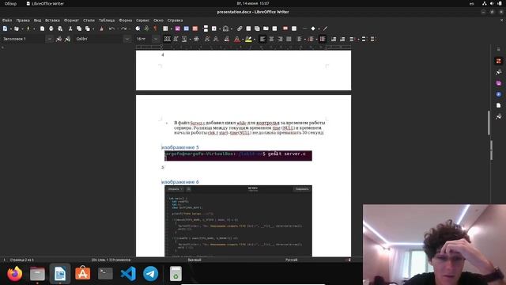The image size is (506, 285).
Task: Open the Basic Shapes dropdown arrow
Action: pos(319,28)
